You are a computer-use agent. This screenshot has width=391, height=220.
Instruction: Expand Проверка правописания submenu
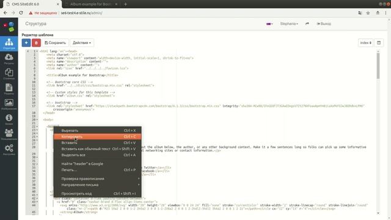98,178
